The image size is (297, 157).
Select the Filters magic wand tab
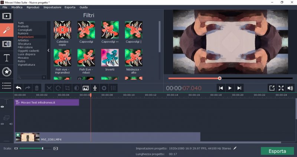click(7, 30)
